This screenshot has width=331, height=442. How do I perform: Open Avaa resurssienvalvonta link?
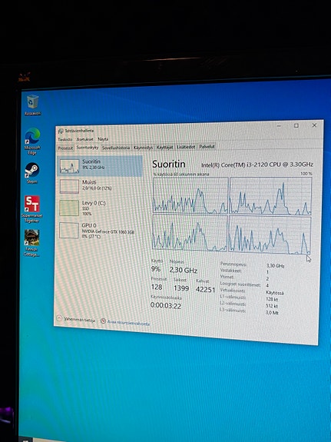(x=128, y=324)
